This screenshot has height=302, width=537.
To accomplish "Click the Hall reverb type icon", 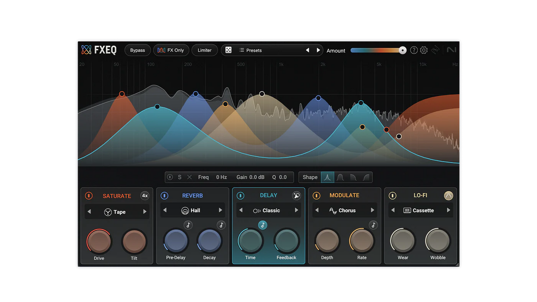I will click(185, 211).
